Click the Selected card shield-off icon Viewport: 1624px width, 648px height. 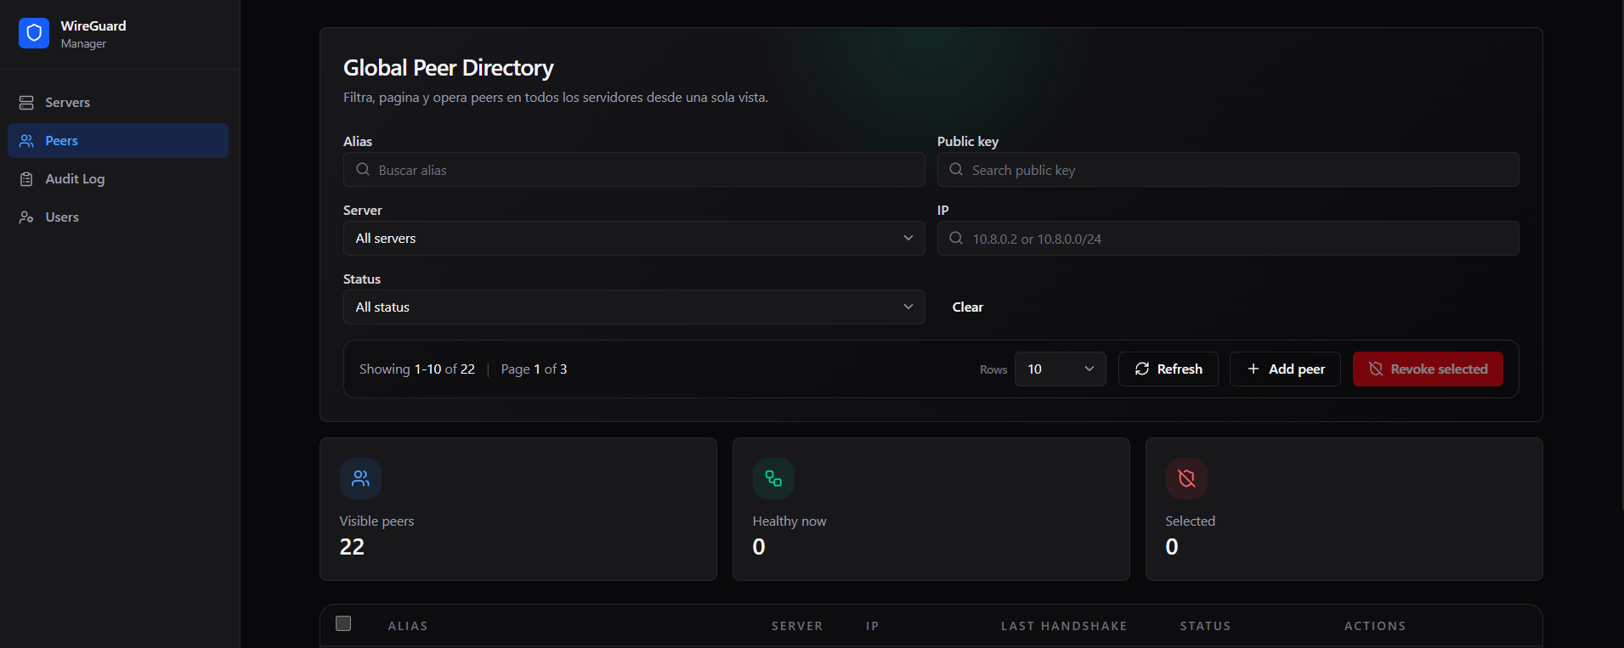(x=1186, y=479)
